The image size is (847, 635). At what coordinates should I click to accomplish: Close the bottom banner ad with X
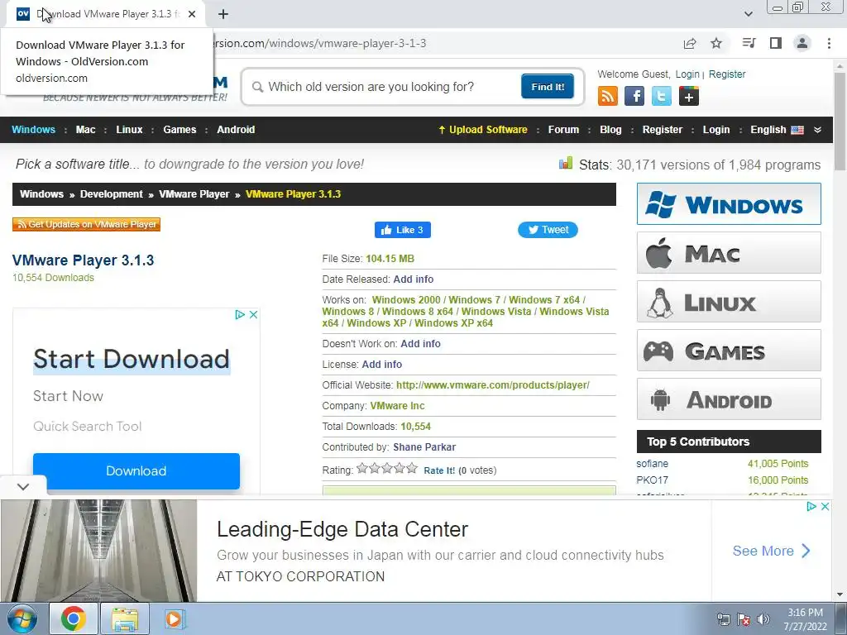[x=825, y=507]
